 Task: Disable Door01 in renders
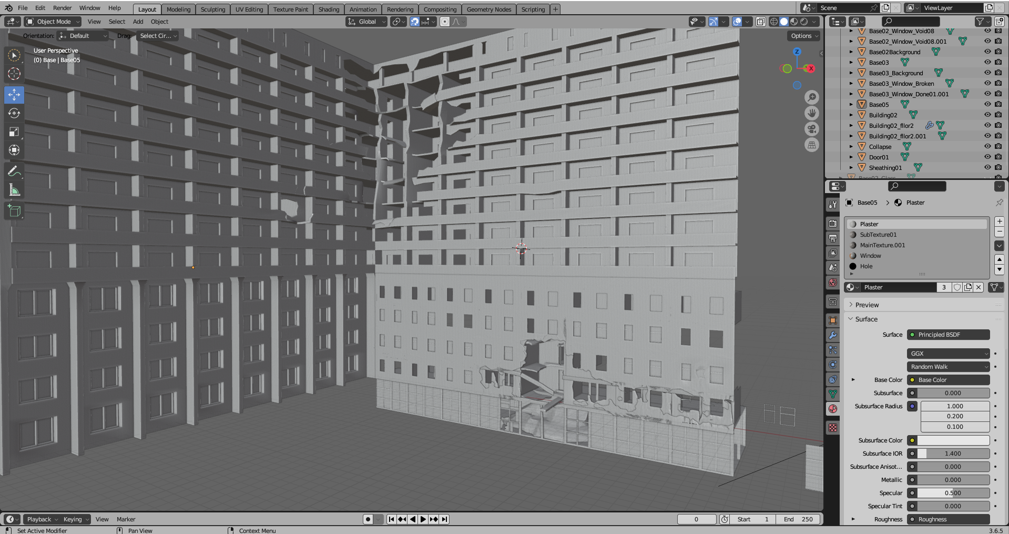point(998,157)
